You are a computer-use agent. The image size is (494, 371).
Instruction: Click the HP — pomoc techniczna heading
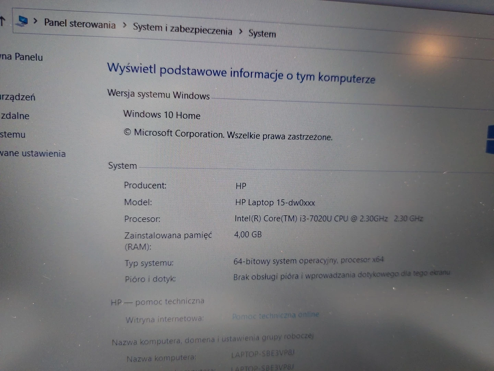157,302
